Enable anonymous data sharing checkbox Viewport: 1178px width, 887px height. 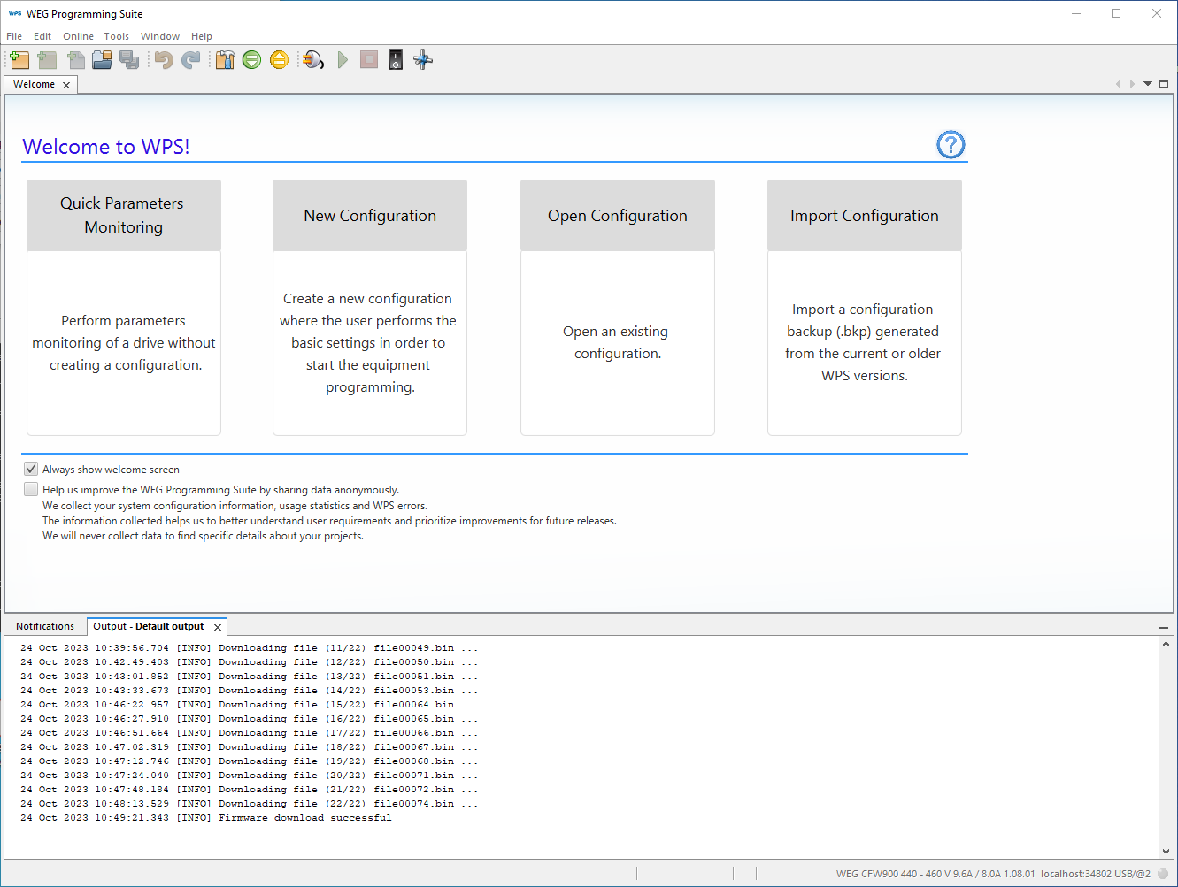[32, 489]
